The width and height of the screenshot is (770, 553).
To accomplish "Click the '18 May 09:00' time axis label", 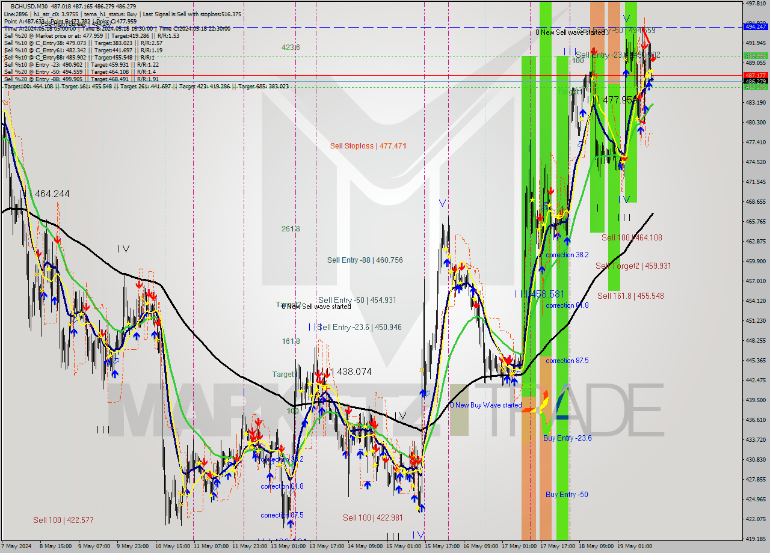I will point(596,546).
